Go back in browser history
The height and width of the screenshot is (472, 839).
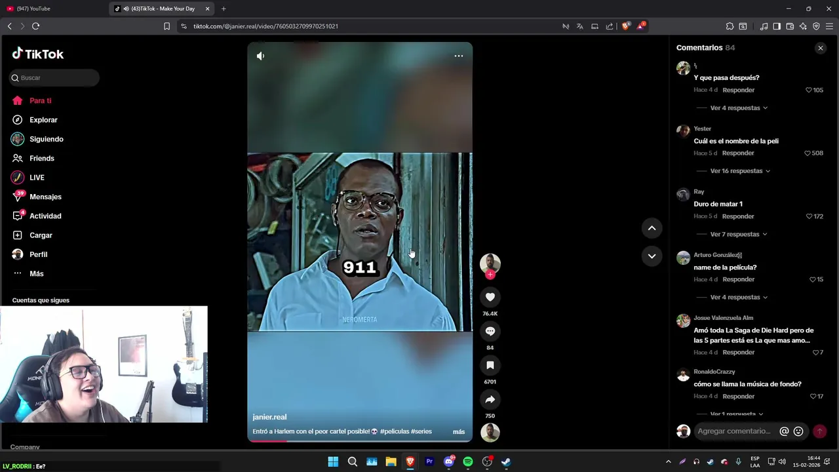(9, 26)
